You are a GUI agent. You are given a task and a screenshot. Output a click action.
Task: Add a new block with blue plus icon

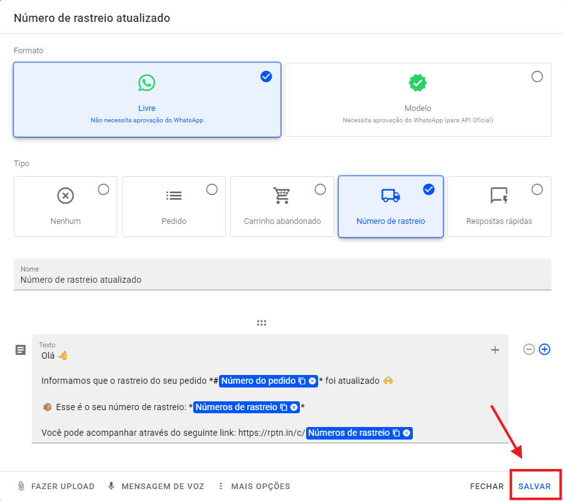point(545,349)
